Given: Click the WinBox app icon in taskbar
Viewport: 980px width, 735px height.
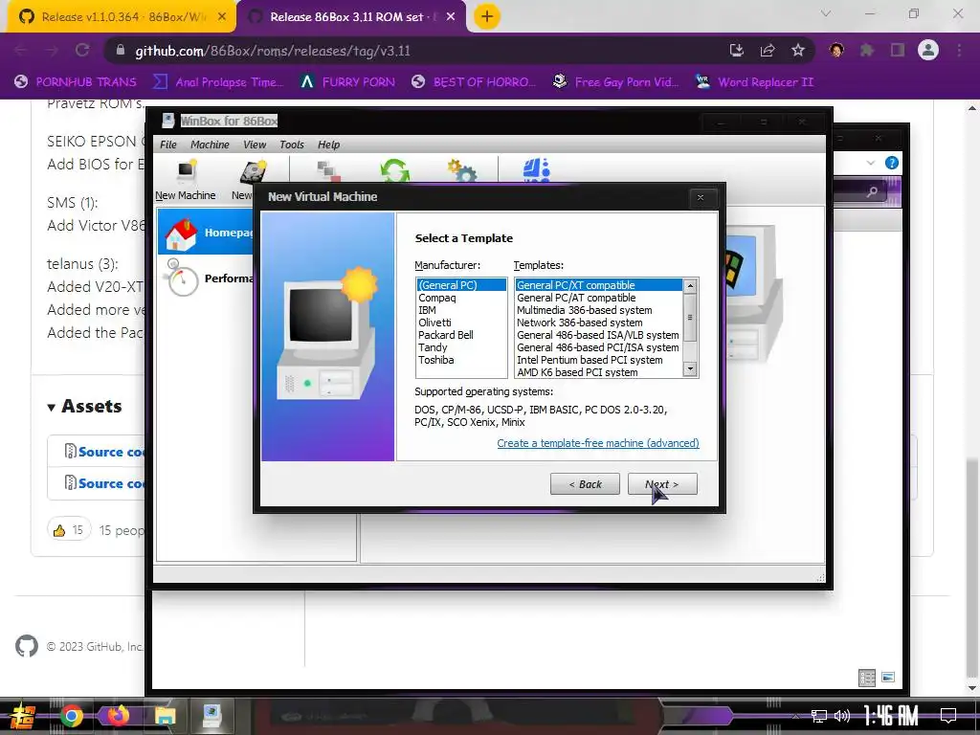Looking at the screenshot, I should (212, 716).
